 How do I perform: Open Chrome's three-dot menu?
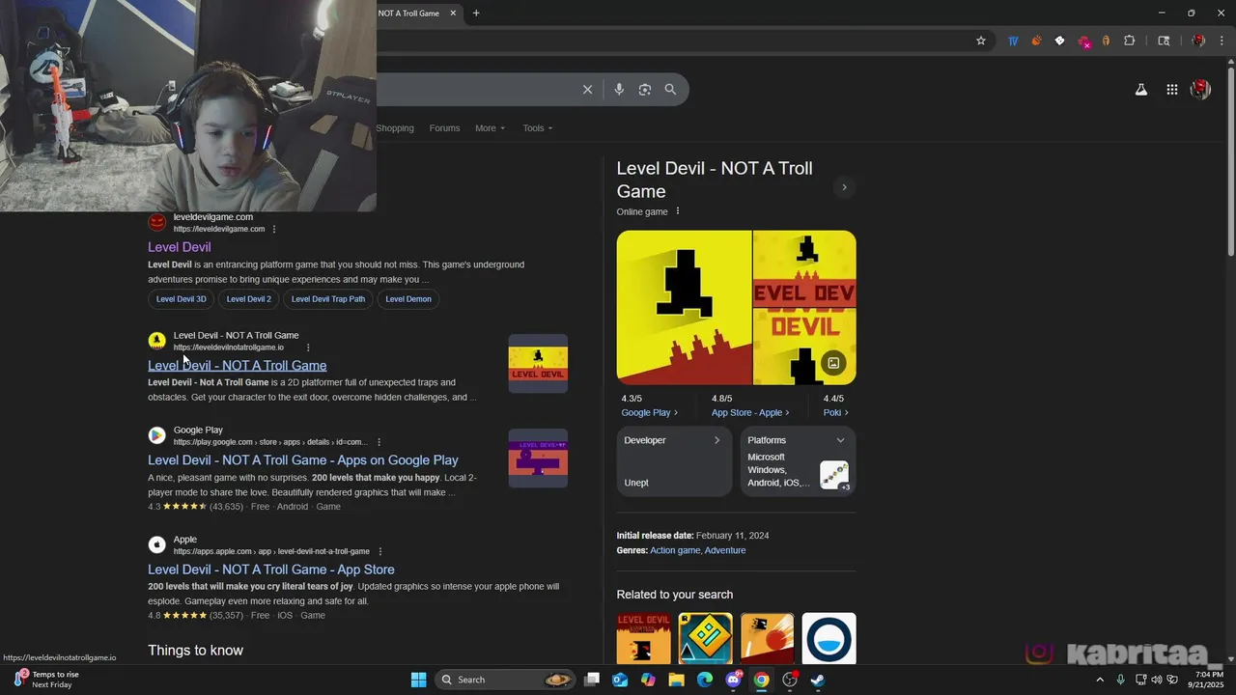point(1222,41)
